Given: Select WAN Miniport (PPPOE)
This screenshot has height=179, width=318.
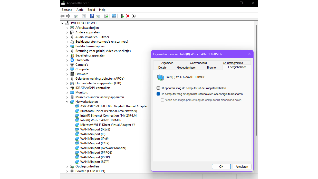Looking at the screenshot, I should click(x=96, y=153).
